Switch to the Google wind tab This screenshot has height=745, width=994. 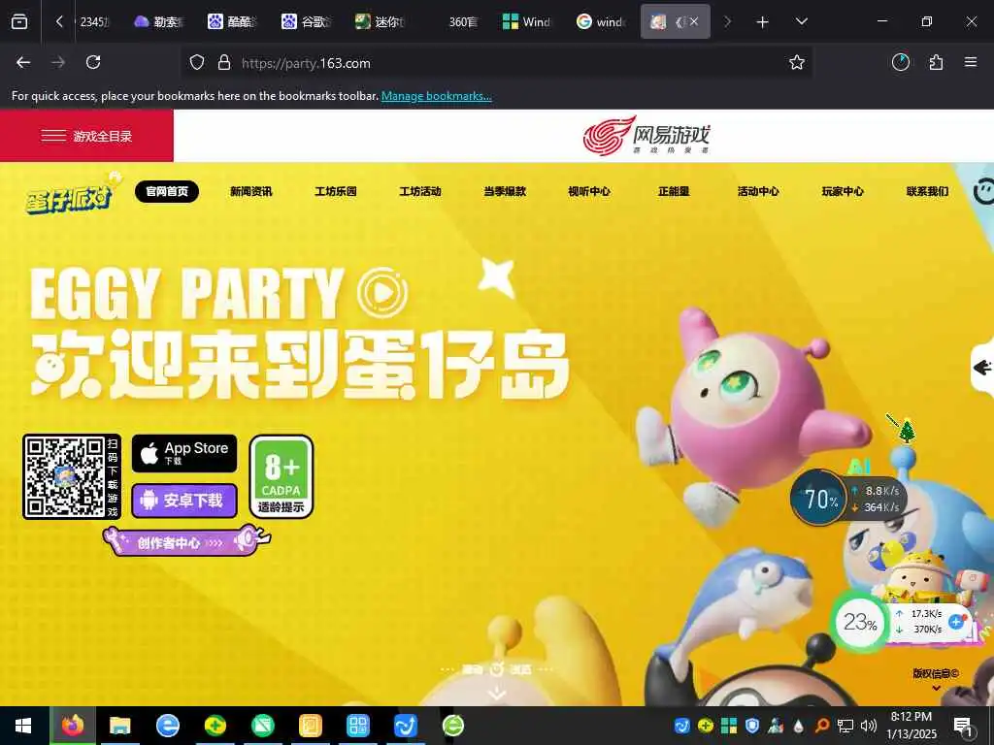click(x=601, y=21)
